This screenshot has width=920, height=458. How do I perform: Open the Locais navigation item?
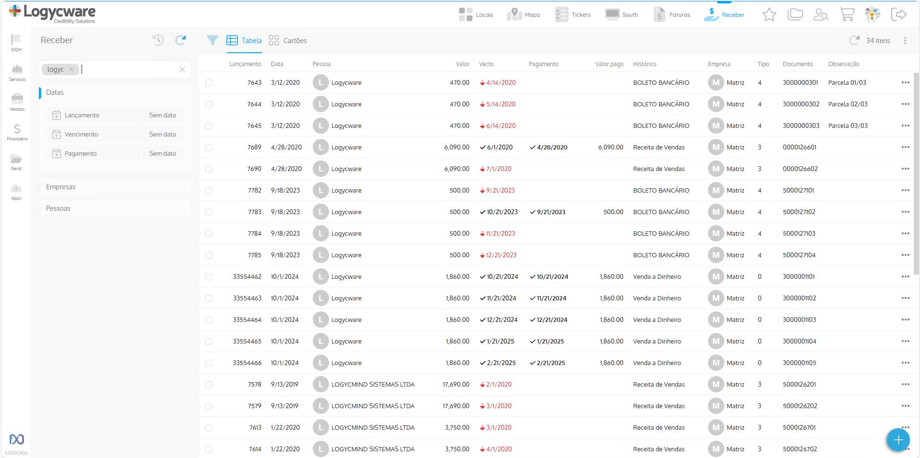476,15
